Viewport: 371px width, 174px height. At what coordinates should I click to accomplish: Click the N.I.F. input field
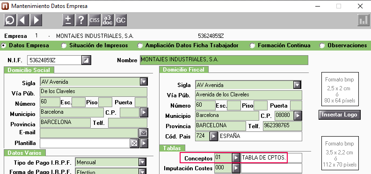point(54,60)
